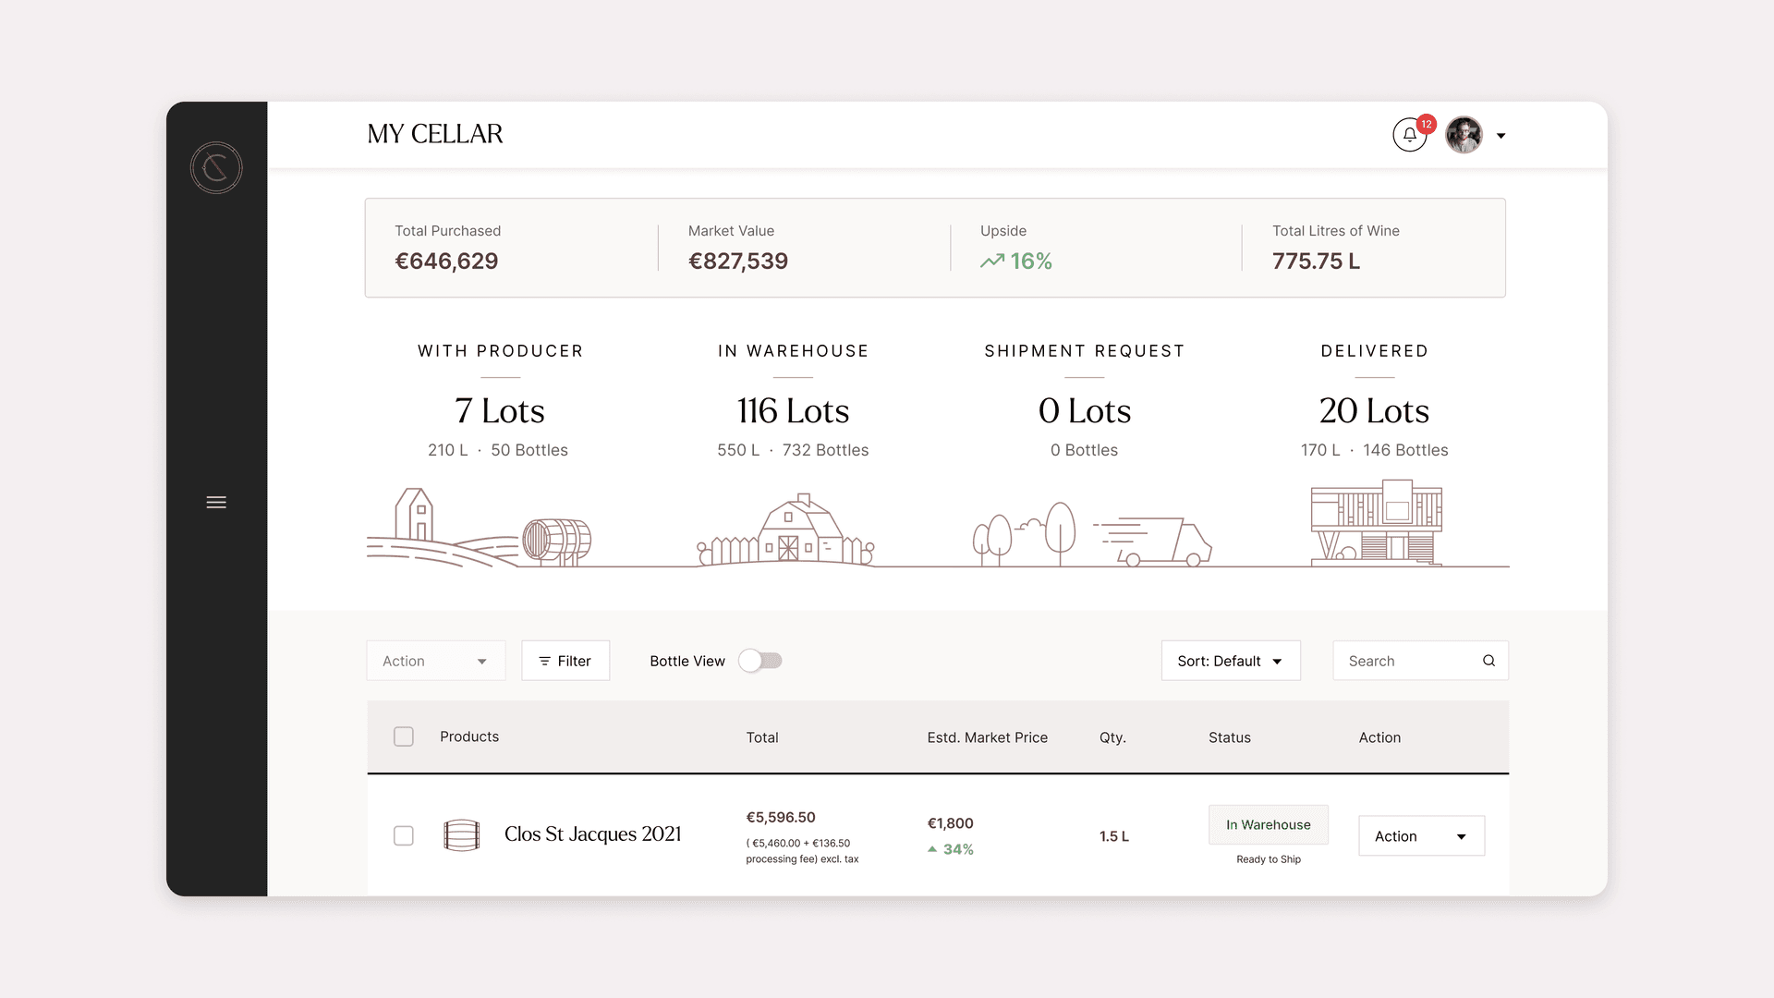The height and width of the screenshot is (998, 1774).
Task: Click the 116 Lots count
Action: point(793,411)
